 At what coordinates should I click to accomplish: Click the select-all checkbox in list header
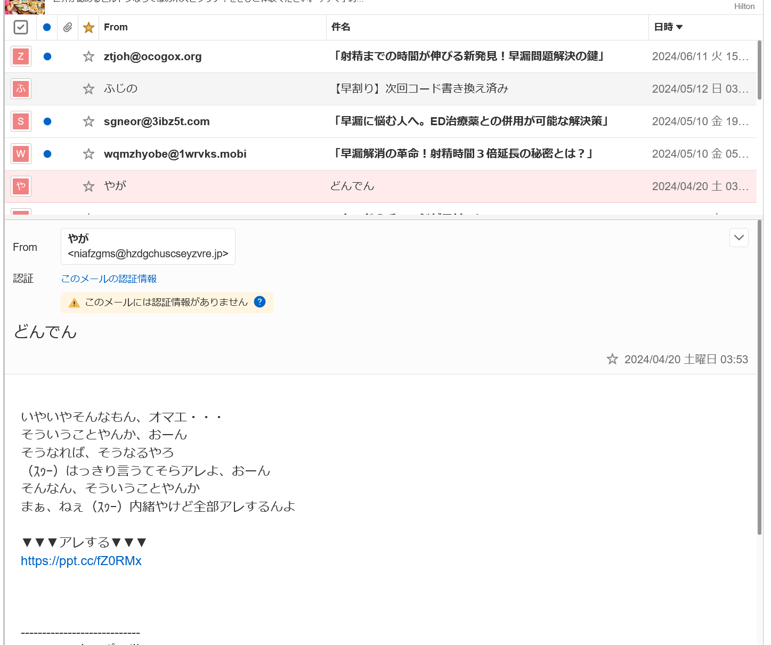(21, 27)
